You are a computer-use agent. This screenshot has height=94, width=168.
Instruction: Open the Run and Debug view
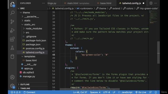[12, 31]
